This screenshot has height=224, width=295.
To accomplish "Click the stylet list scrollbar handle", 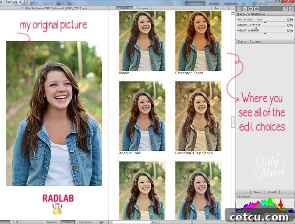I will tap(233, 122).
